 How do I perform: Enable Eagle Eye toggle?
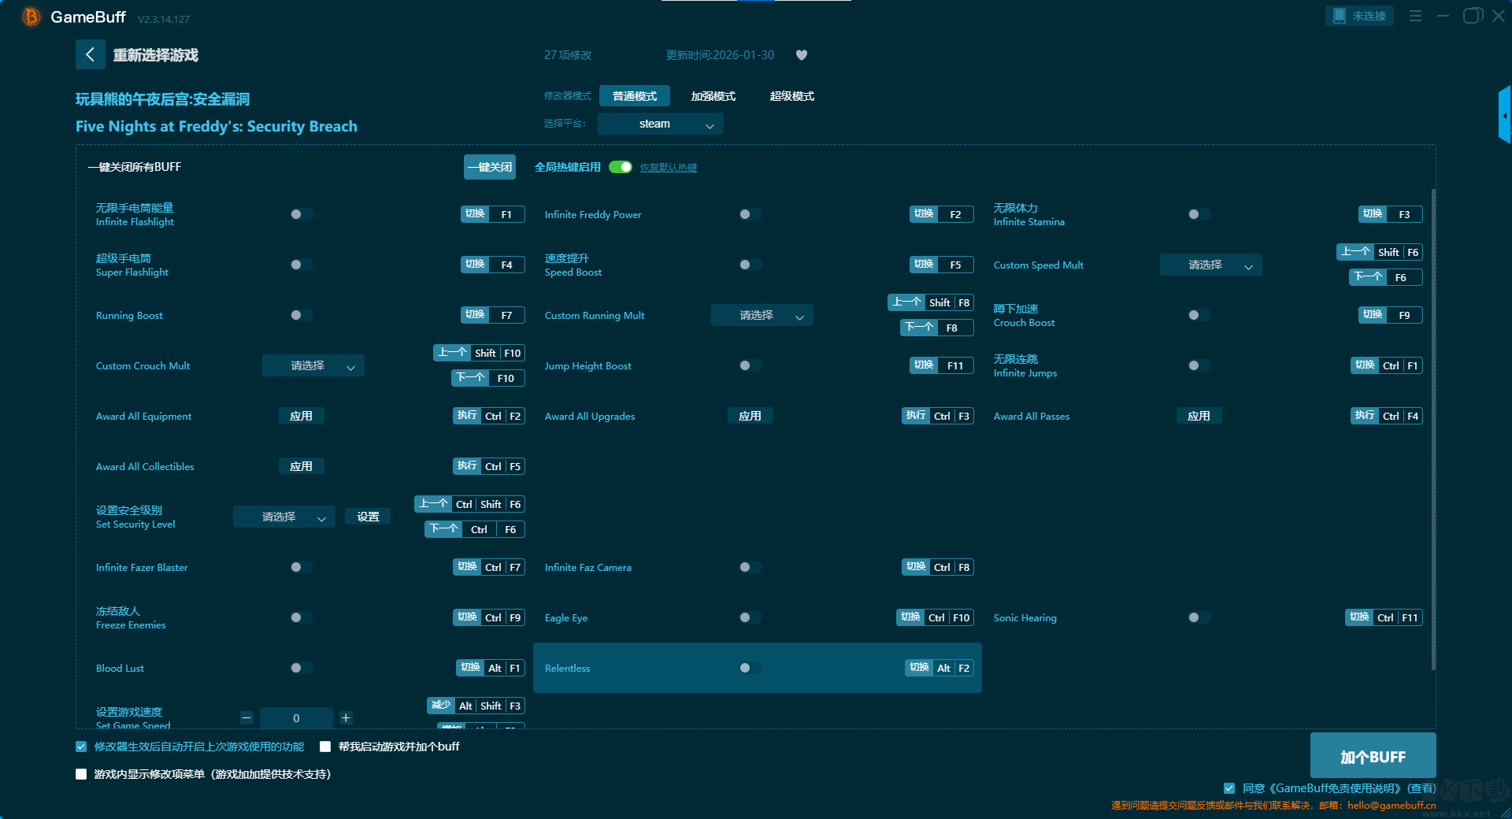coord(750,617)
